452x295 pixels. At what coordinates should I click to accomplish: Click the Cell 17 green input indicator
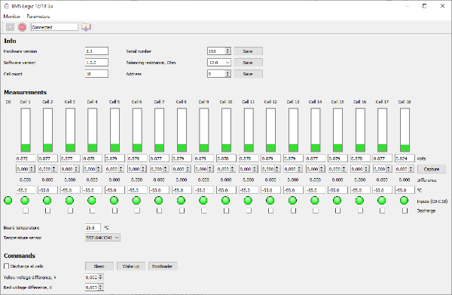(382, 201)
